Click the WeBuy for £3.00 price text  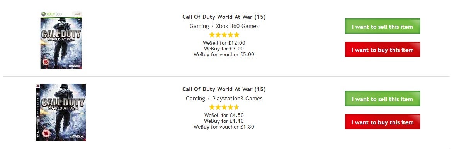click(224, 49)
